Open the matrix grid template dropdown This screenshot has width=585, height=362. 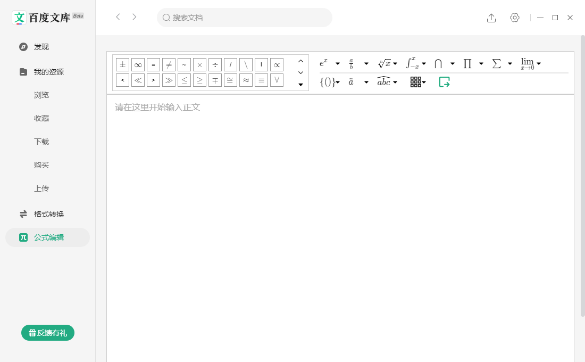(x=424, y=82)
